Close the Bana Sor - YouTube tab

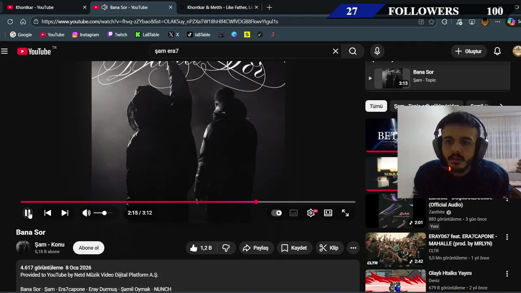point(170,7)
